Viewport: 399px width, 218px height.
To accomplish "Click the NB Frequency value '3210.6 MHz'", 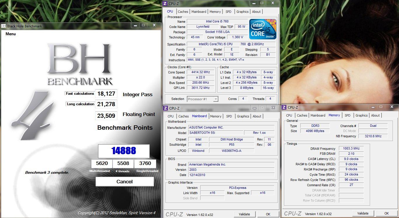I will pyautogui.click(x=373, y=136).
